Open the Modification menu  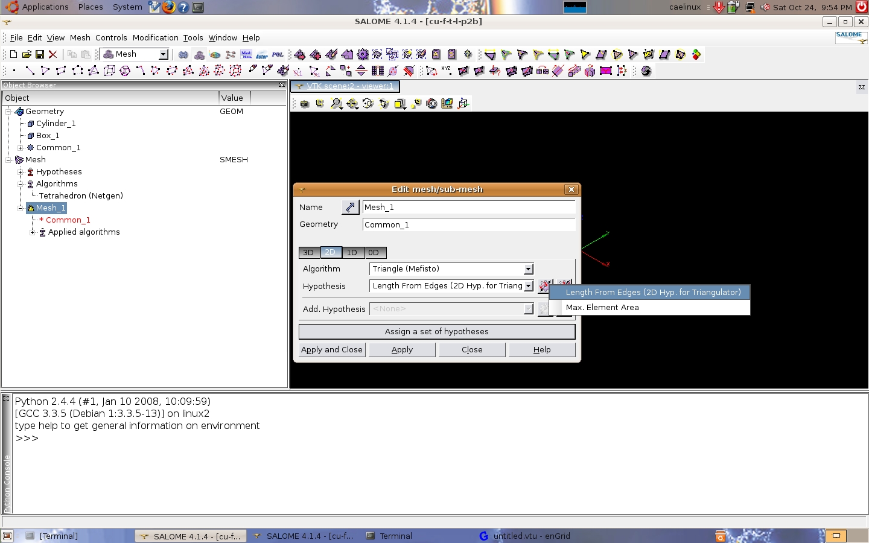point(155,37)
